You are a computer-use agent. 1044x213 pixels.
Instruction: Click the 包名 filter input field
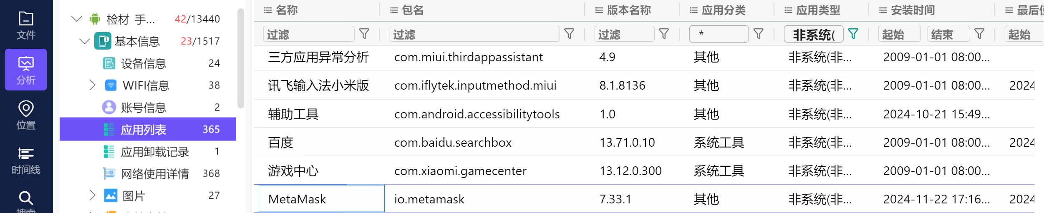click(474, 34)
